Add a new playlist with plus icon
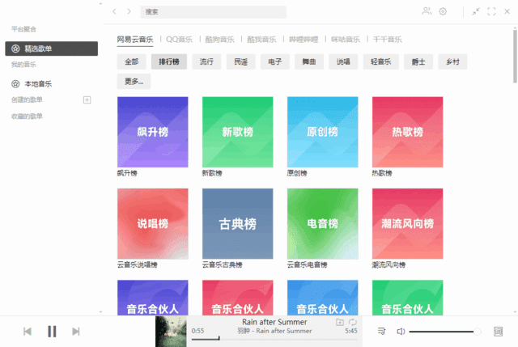518x347 pixels. coord(87,99)
